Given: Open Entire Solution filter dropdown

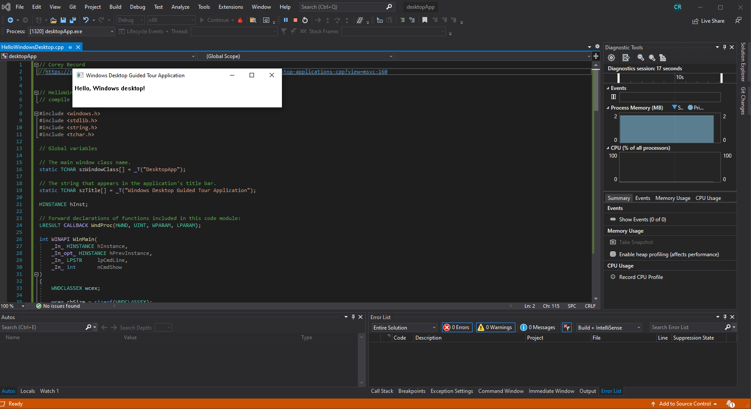Looking at the screenshot, I should 404,327.
